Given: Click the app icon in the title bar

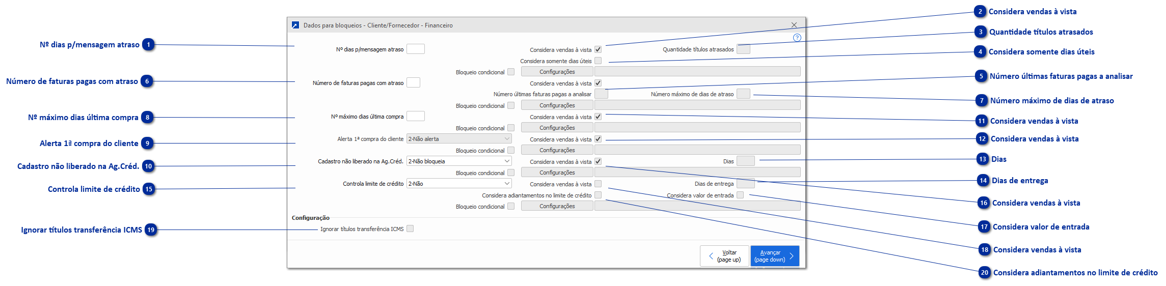Looking at the screenshot, I should (x=295, y=25).
